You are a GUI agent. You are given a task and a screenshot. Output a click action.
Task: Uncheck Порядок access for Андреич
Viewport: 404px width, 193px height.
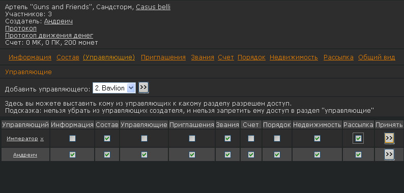pos(277,155)
